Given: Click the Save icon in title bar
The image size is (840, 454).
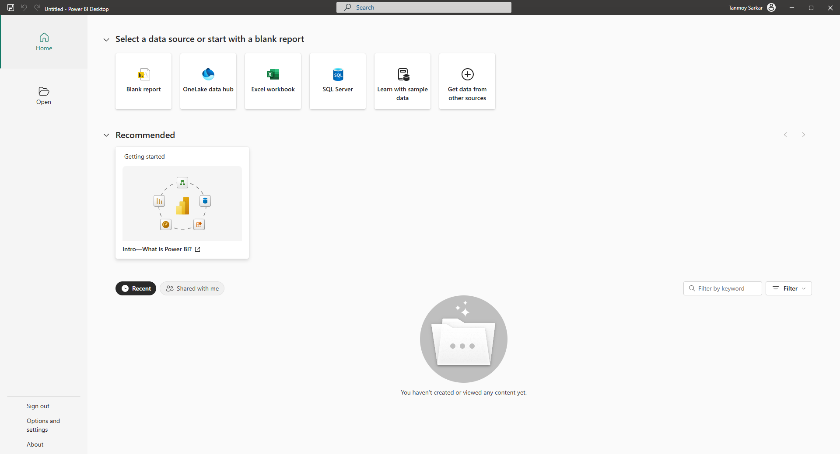Looking at the screenshot, I should tap(11, 8).
